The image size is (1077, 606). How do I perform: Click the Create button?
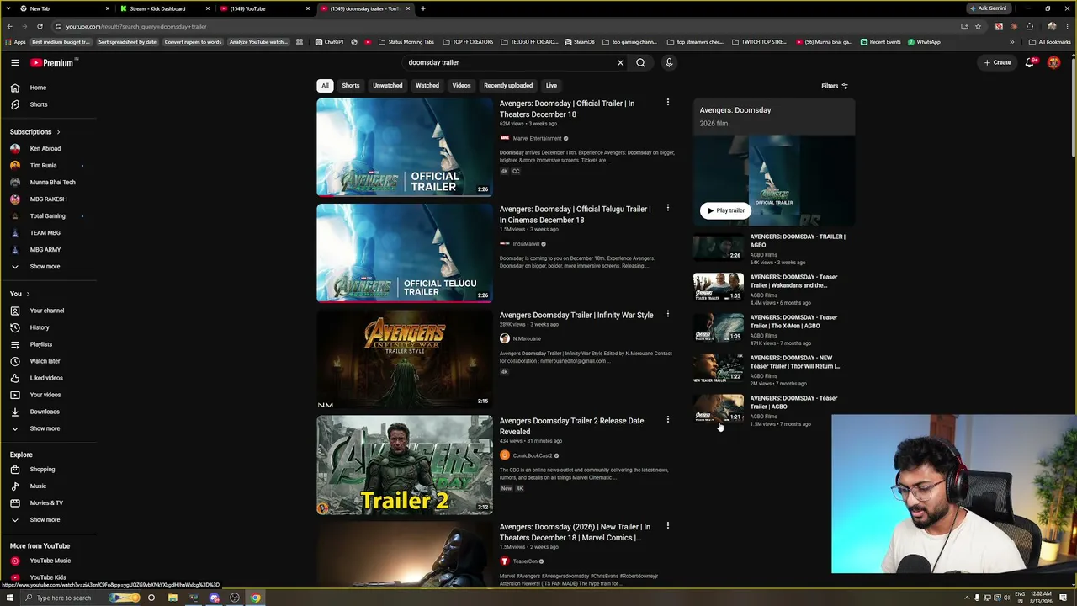[x=998, y=62]
